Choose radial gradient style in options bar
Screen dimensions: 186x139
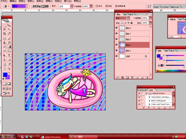tap(36, 6)
